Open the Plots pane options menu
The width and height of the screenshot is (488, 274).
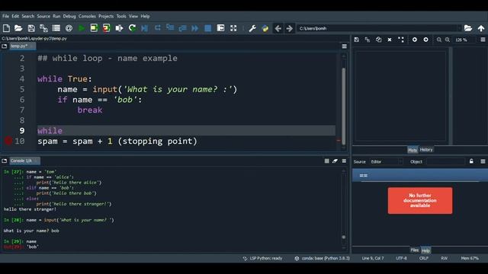483,40
